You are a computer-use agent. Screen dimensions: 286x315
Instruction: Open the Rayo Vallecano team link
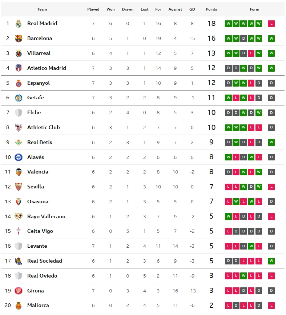tap(46, 216)
